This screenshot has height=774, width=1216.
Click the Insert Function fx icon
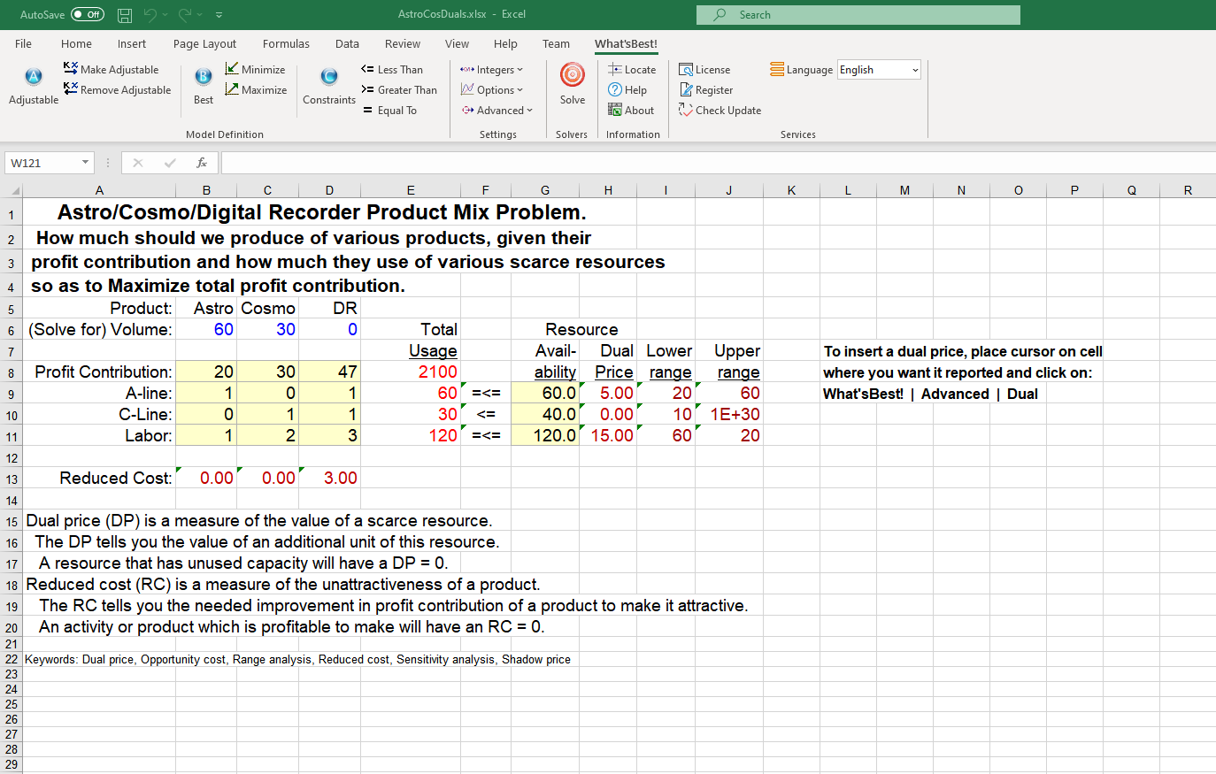(x=202, y=163)
